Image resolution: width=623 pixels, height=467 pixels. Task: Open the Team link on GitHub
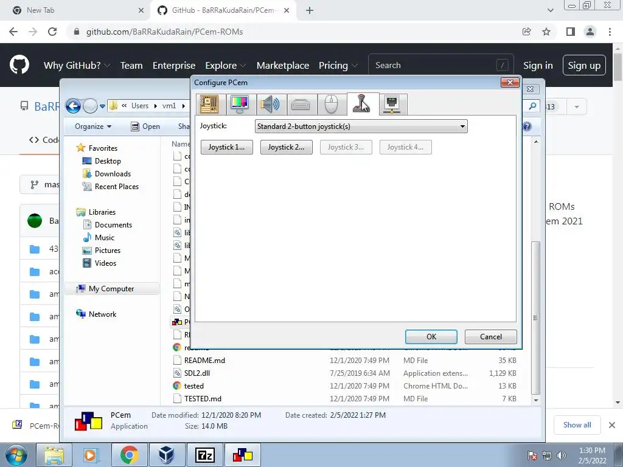[x=131, y=65]
